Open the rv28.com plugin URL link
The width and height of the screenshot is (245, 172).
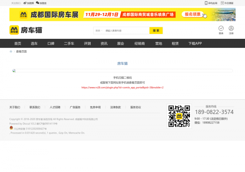[122, 87]
